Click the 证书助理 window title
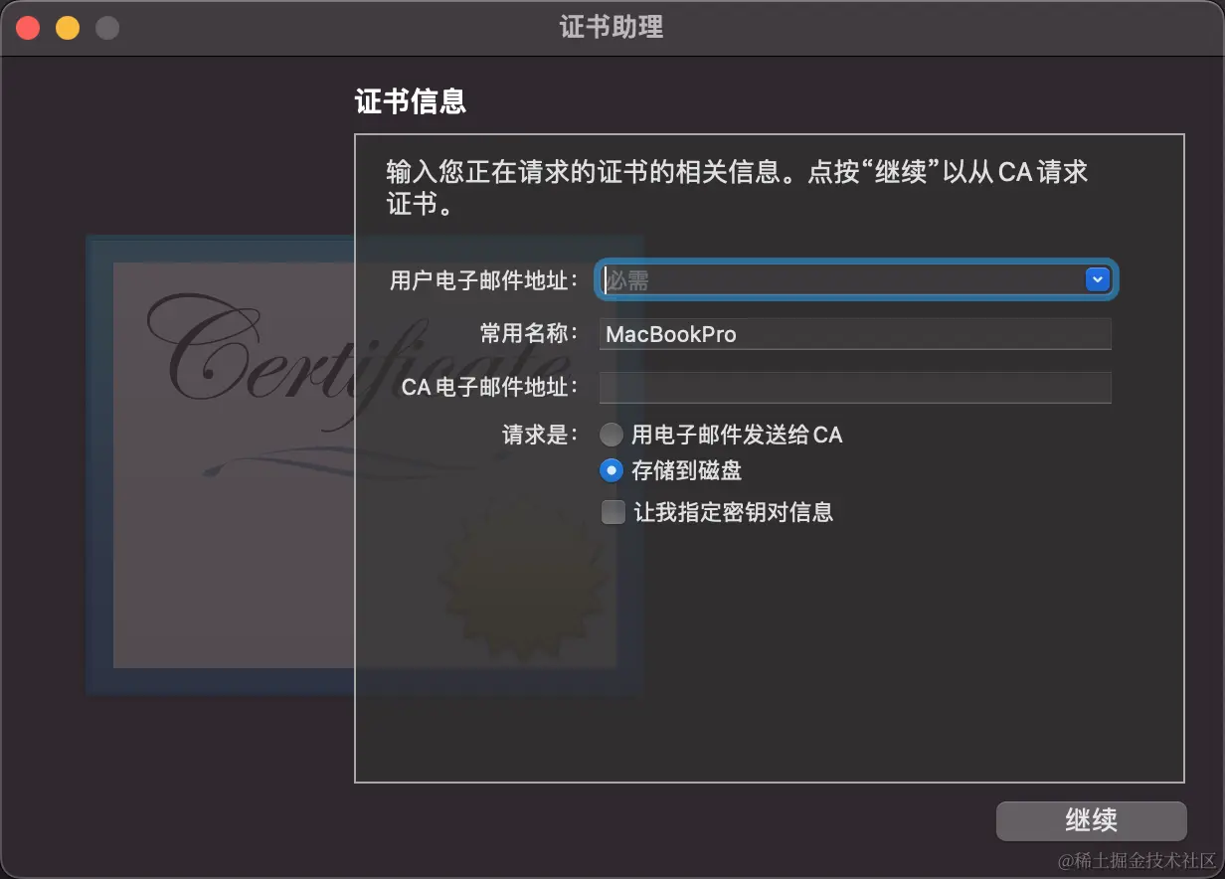This screenshot has height=879, width=1225. pyautogui.click(x=612, y=27)
